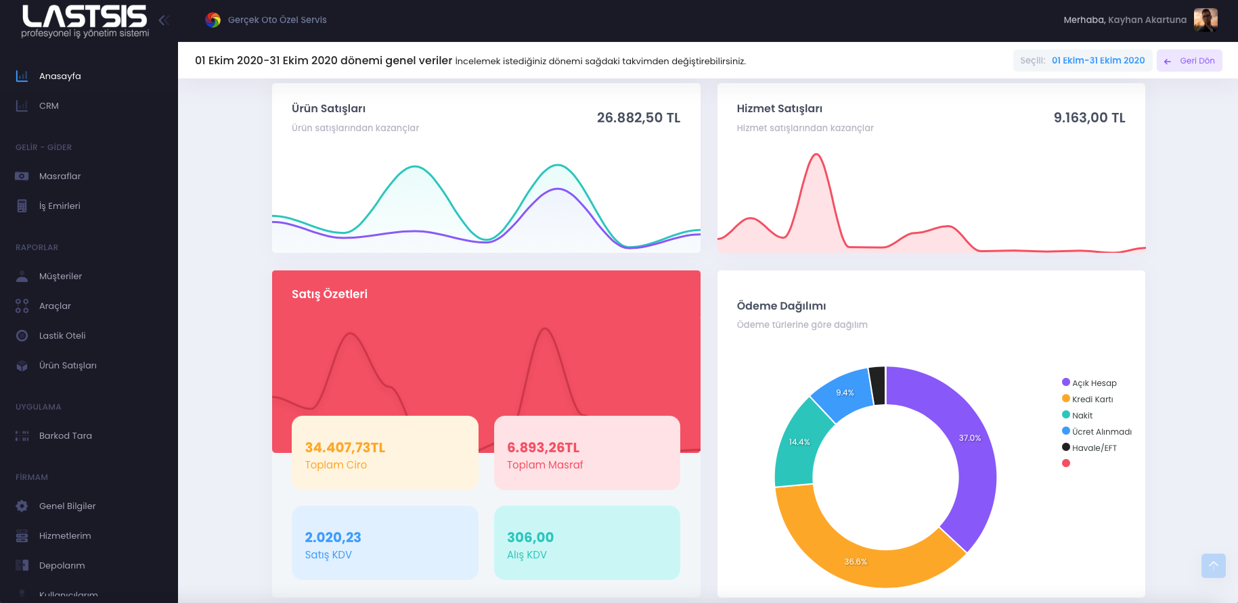Click the Depolarım warehouse icon
1238x603 pixels.
click(x=22, y=565)
